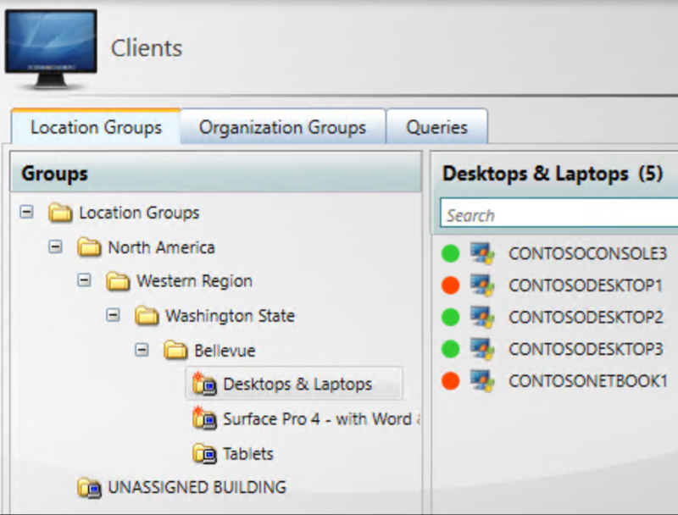678x515 pixels.
Task: Click the red status dot beside CONTOSONETBOOK1
Action: pos(451,380)
